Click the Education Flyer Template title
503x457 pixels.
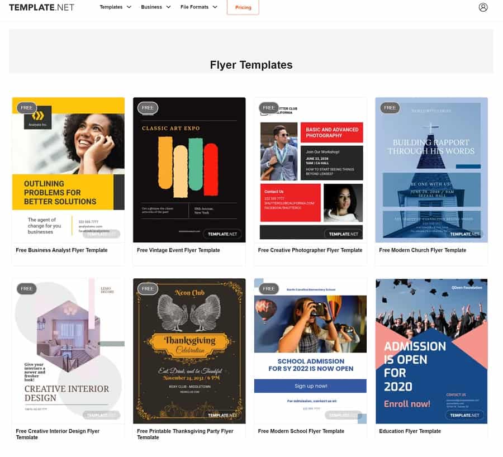coord(410,431)
